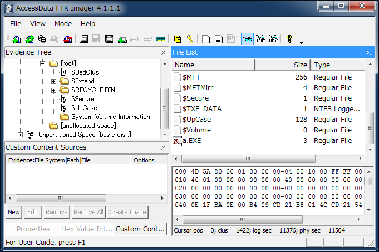The image size is (379, 252).
Task: Open the File menu
Action: click(x=16, y=24)
